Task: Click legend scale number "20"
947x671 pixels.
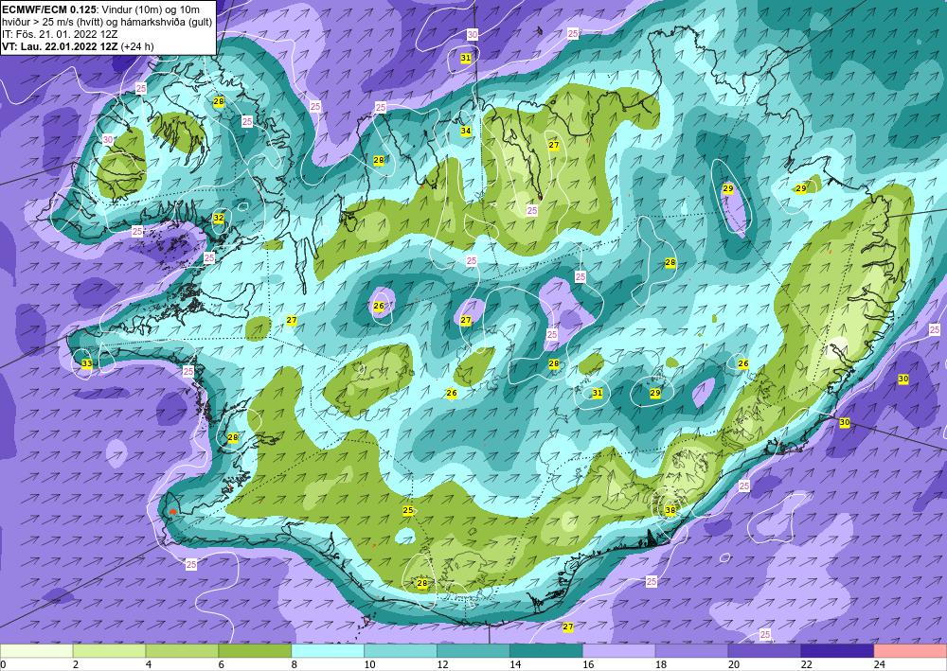Action: [734, 664]
